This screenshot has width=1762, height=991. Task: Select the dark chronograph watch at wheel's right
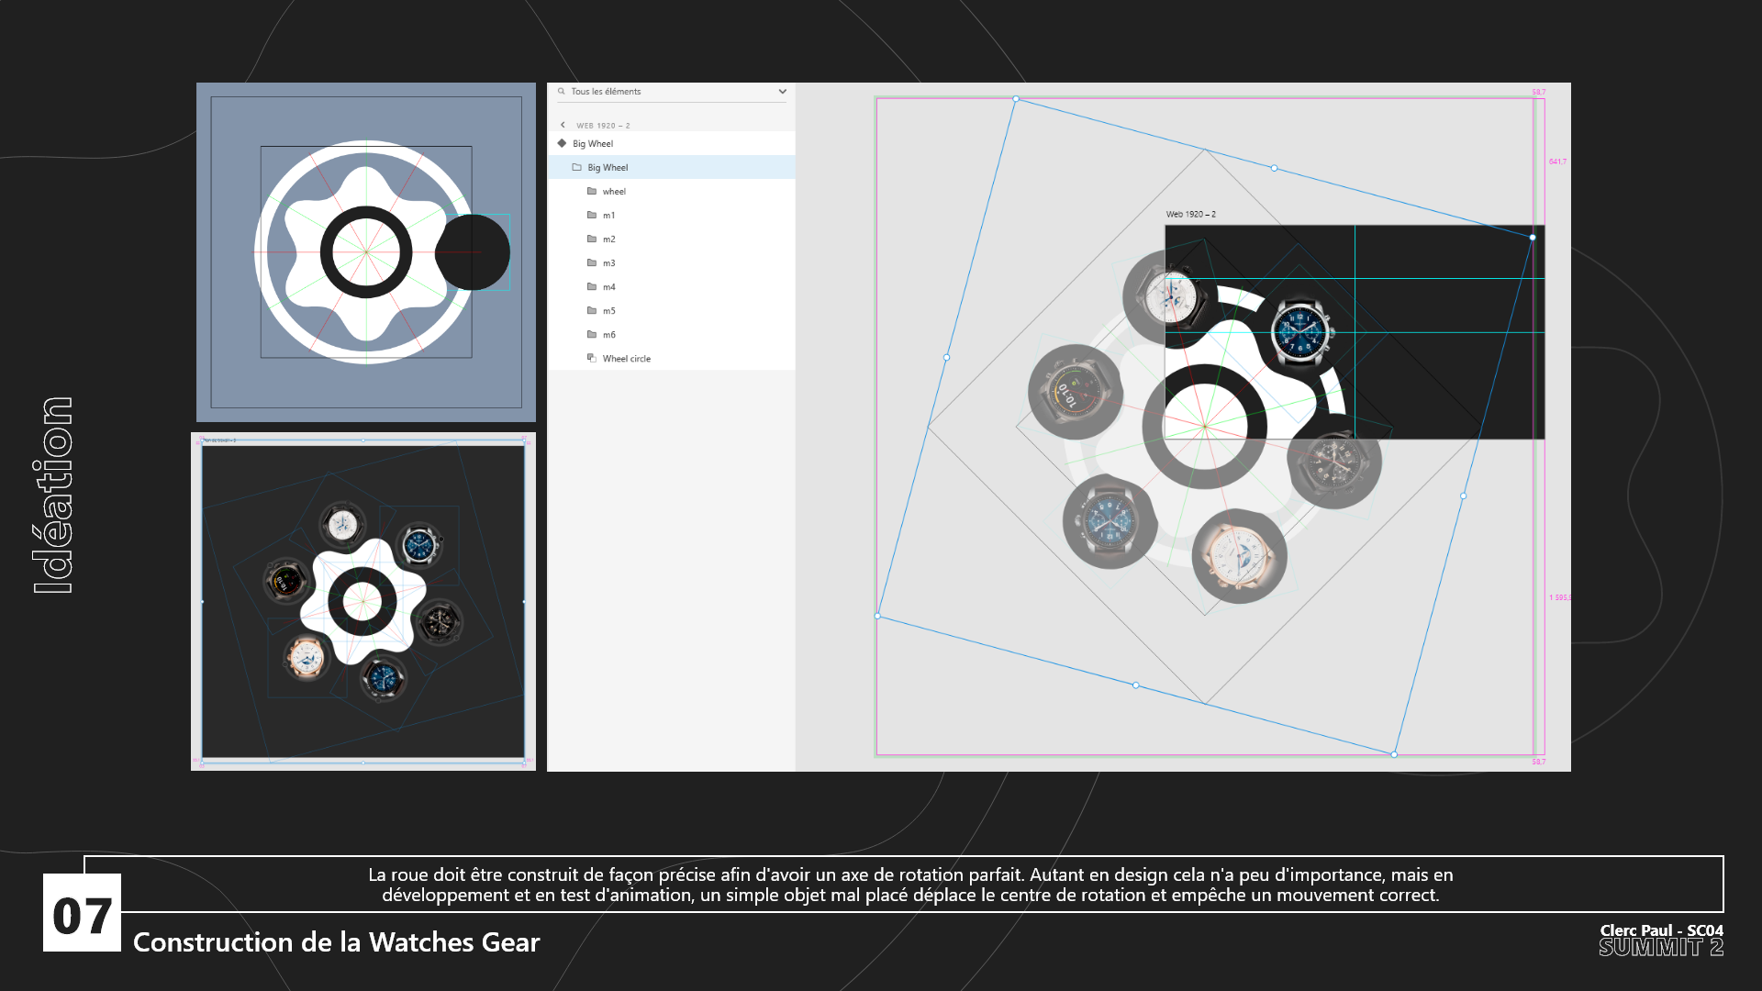coord(1333,461)
